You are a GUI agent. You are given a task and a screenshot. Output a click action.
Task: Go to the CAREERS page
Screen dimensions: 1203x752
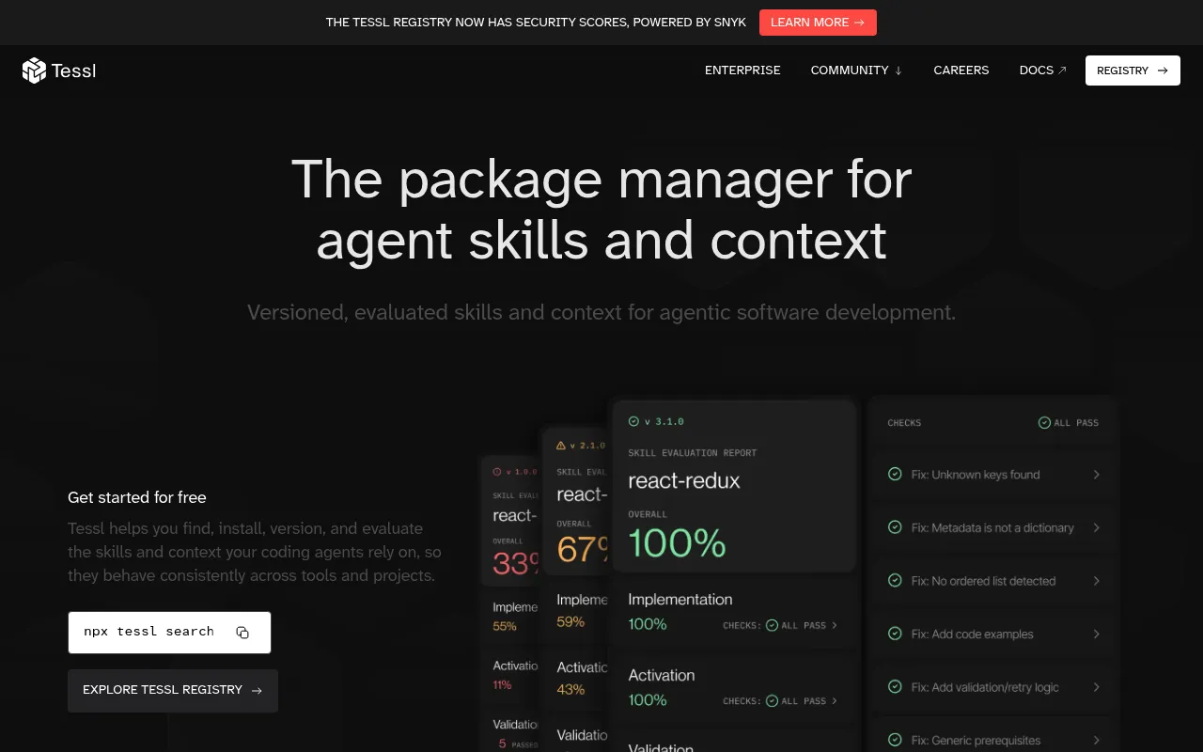(x=961, y=70)
